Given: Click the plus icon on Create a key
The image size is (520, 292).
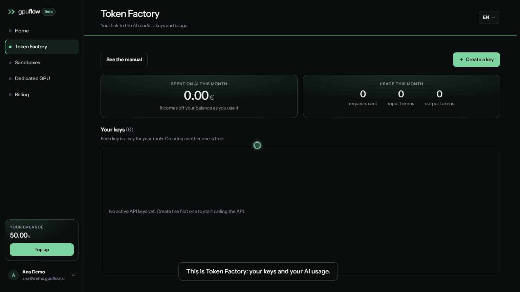Looking at the screenshot, I should pos(461,59).
